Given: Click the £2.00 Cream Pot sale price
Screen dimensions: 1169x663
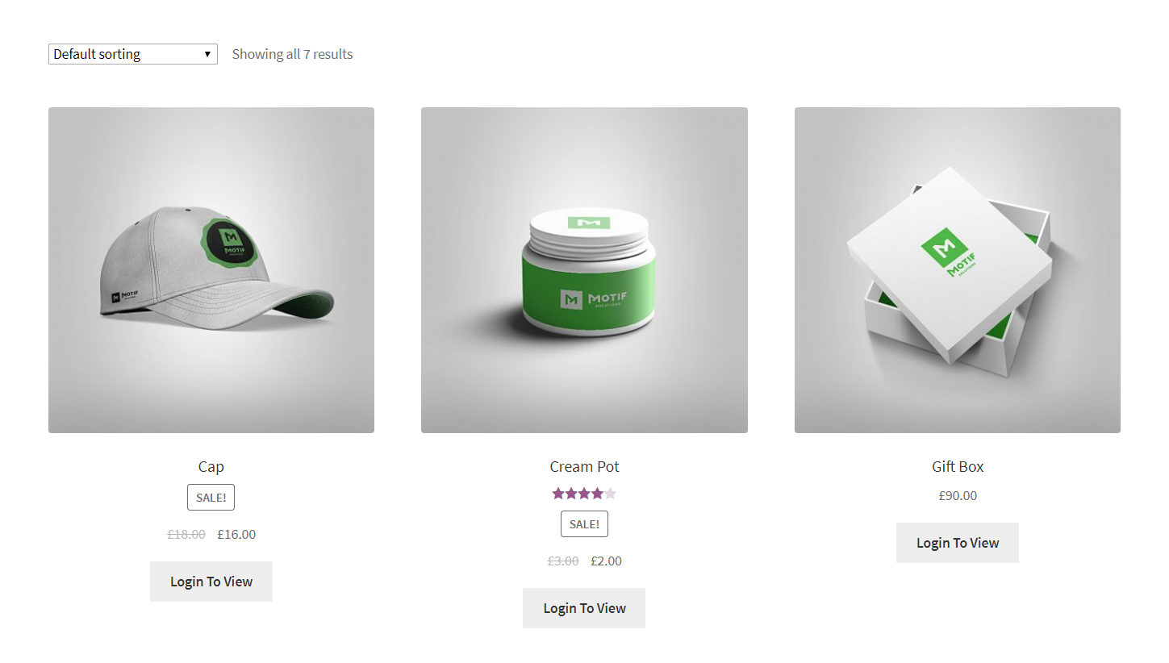Looking at the screenshot, I should pyautogui.click(x=606, y=561).
